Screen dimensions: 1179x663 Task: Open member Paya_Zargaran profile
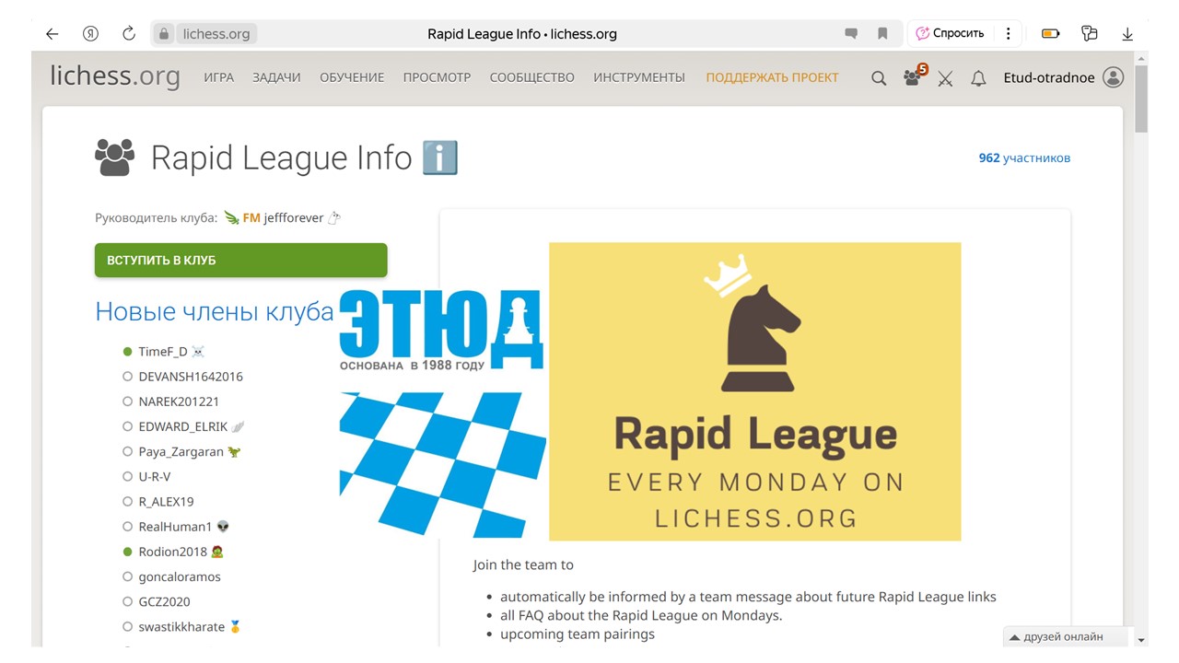(181, 452)
